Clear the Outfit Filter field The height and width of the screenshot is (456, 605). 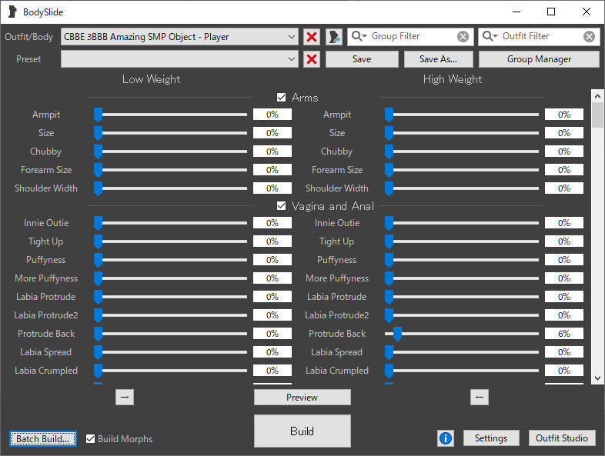pos(589,37)
